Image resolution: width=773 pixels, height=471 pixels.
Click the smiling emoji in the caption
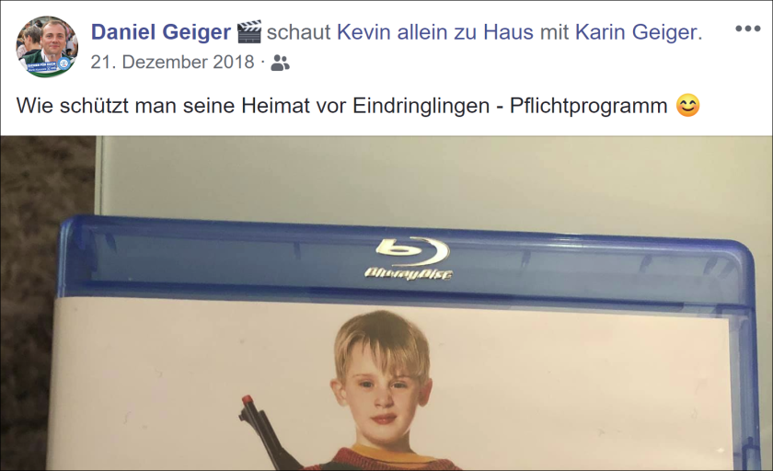pyautogui.click(x=687, y=106)
